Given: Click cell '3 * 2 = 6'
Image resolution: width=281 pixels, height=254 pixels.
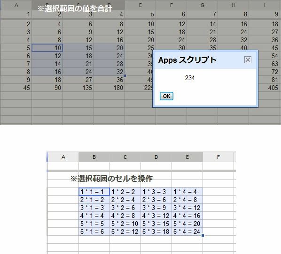Looking at the screenshot, I should point(125,208).
